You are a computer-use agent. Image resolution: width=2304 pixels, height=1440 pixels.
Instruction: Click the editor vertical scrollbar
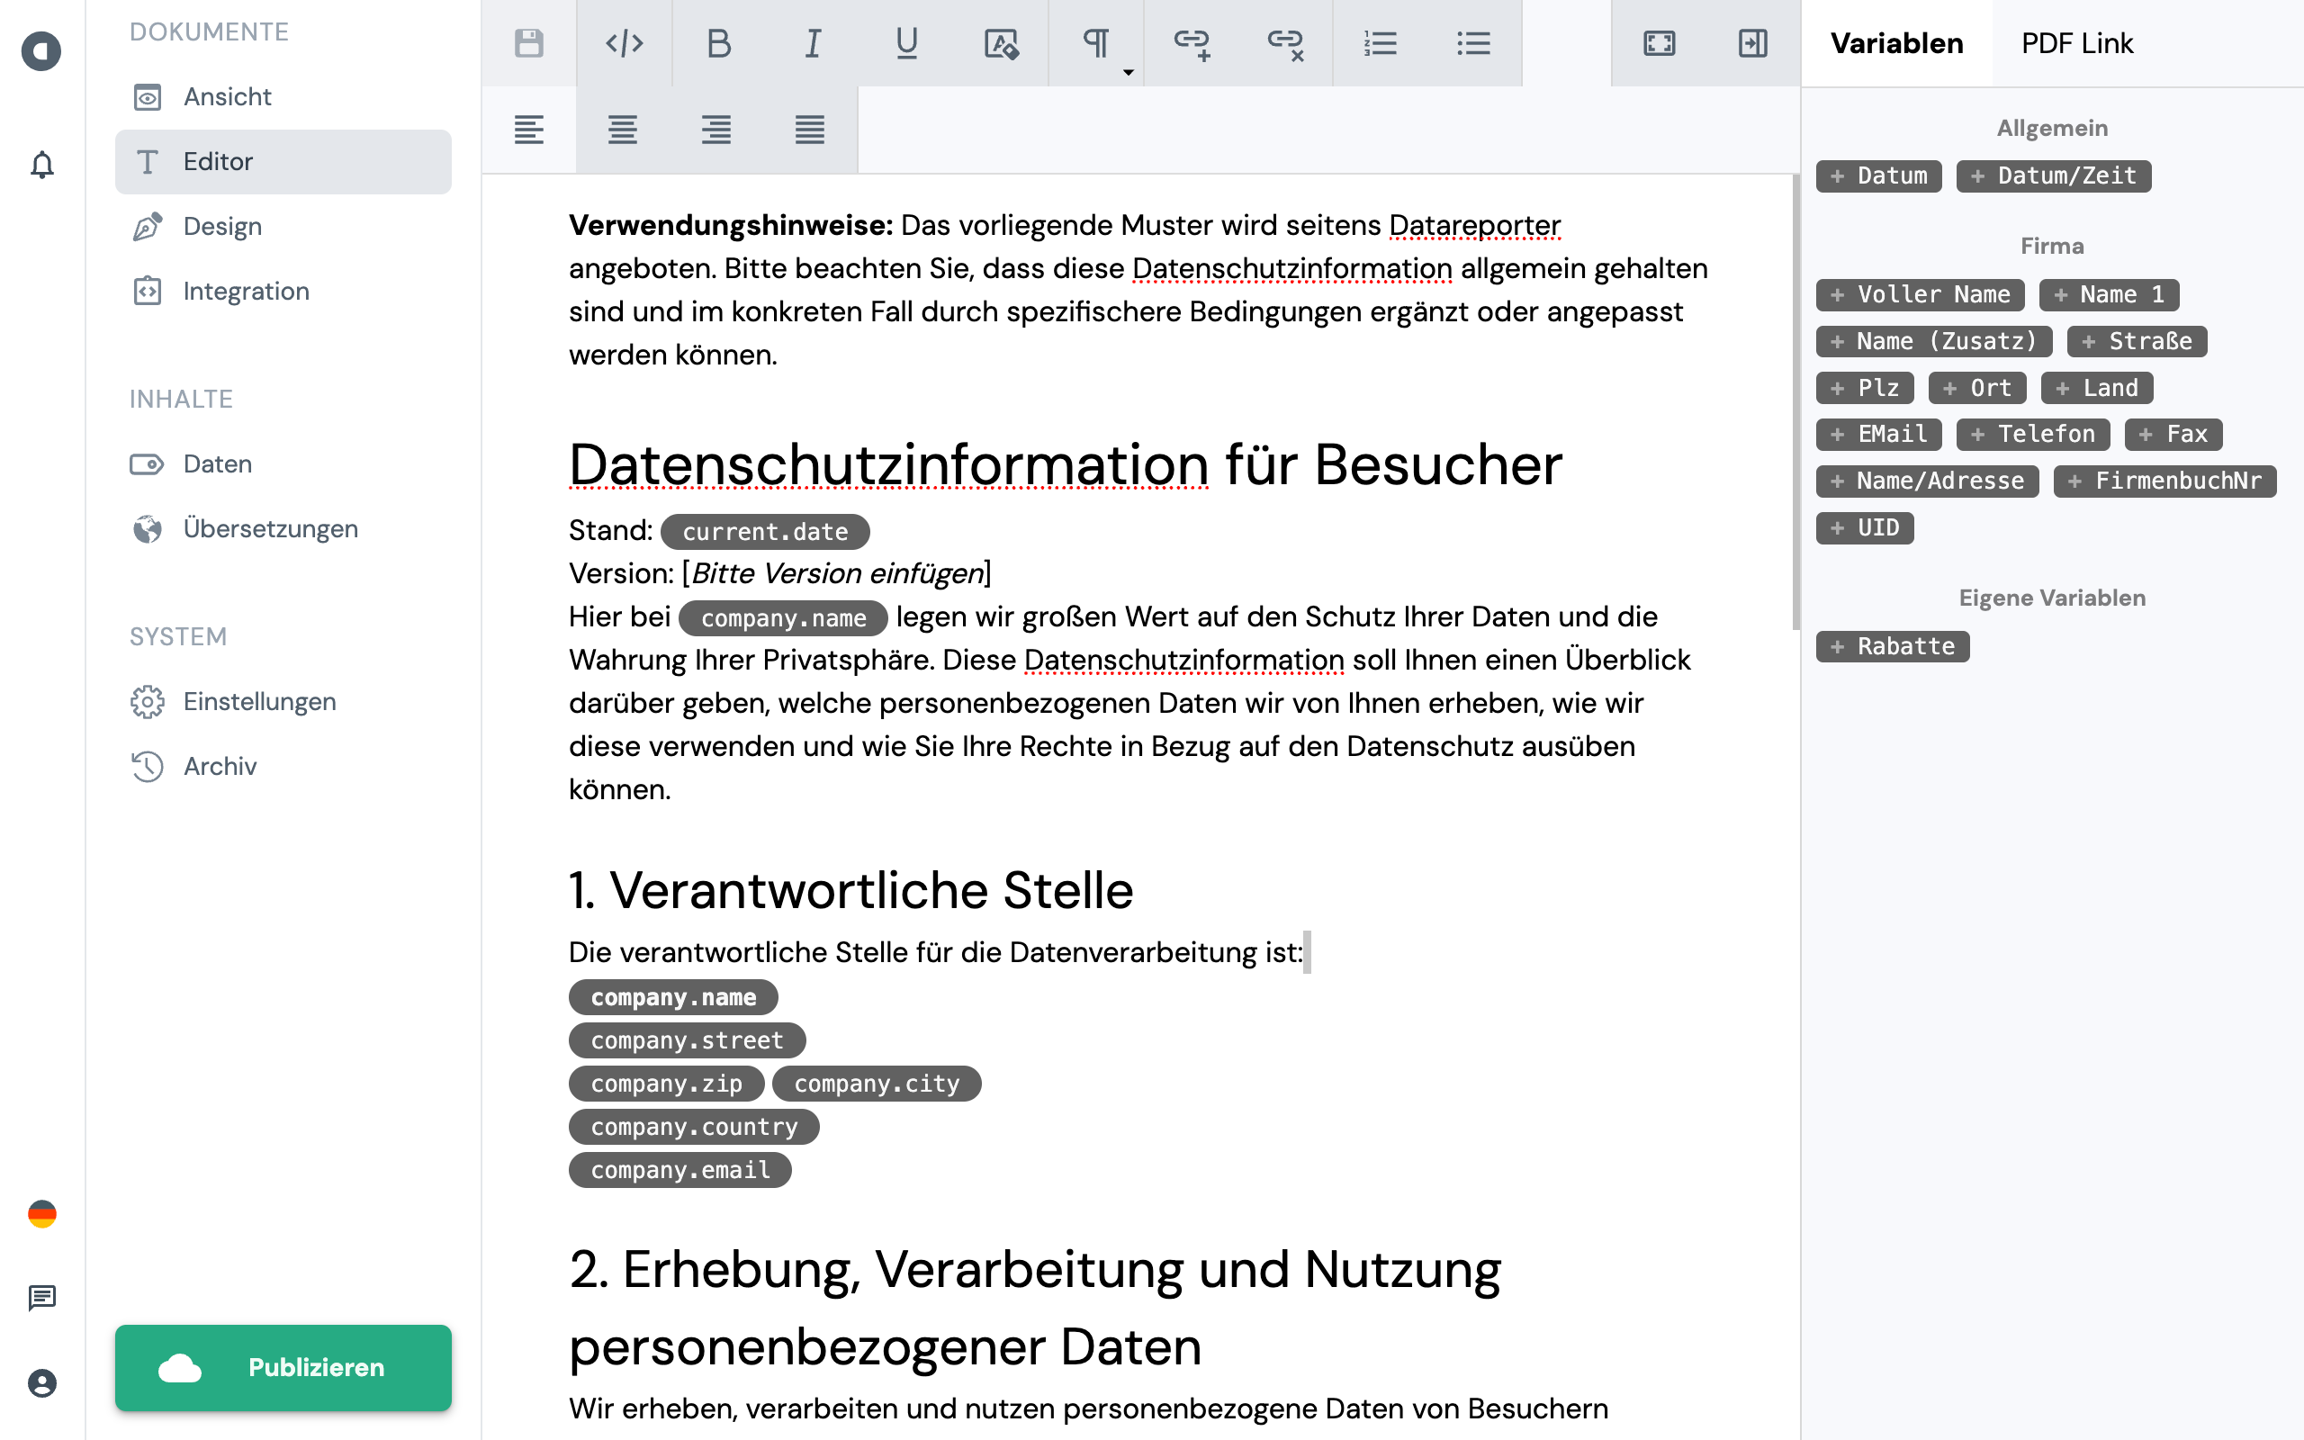tap(1795, 400)
